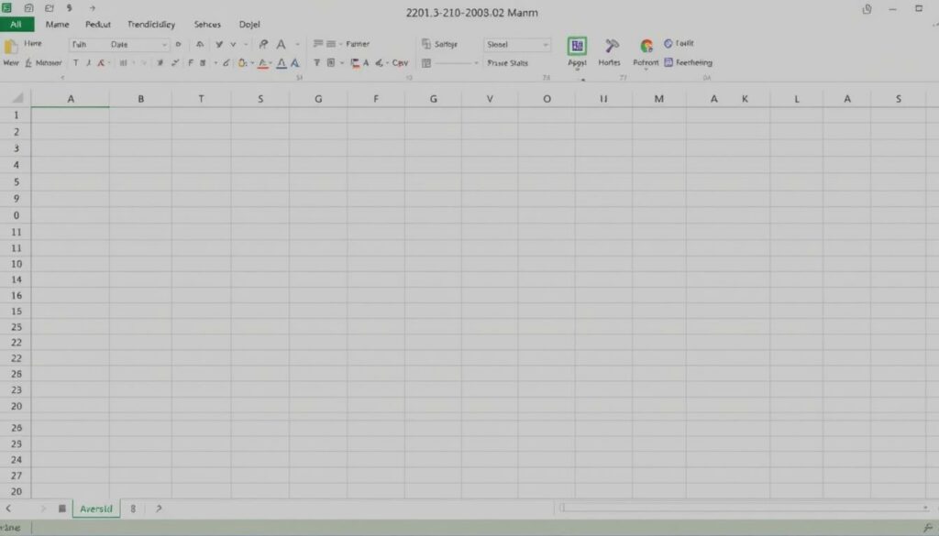Screen dimensions: 939x536
Task: Select row 27 header
Action: click(x=17, y=476)
